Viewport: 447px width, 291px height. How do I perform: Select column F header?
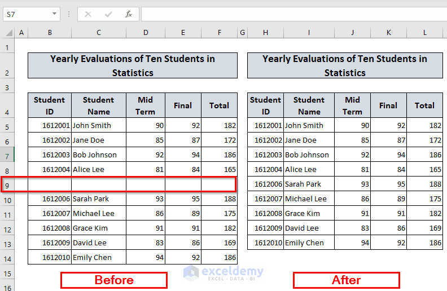coord(219,33)
